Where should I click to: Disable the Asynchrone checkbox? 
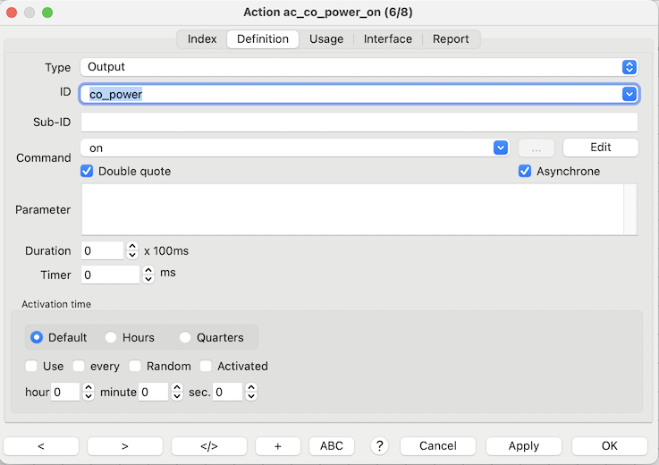(525, 171)
